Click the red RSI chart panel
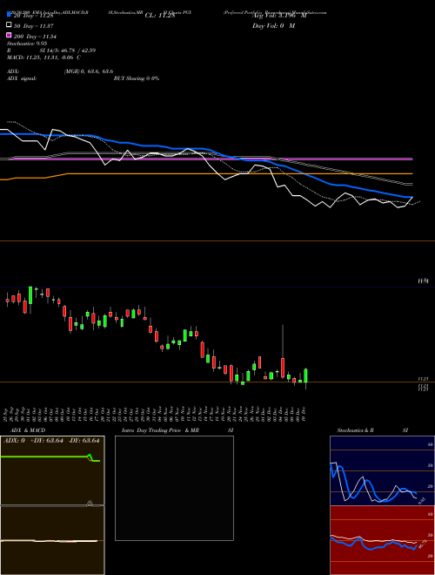The width and height of the screenshot is (435, 575). tap(382, 540)
